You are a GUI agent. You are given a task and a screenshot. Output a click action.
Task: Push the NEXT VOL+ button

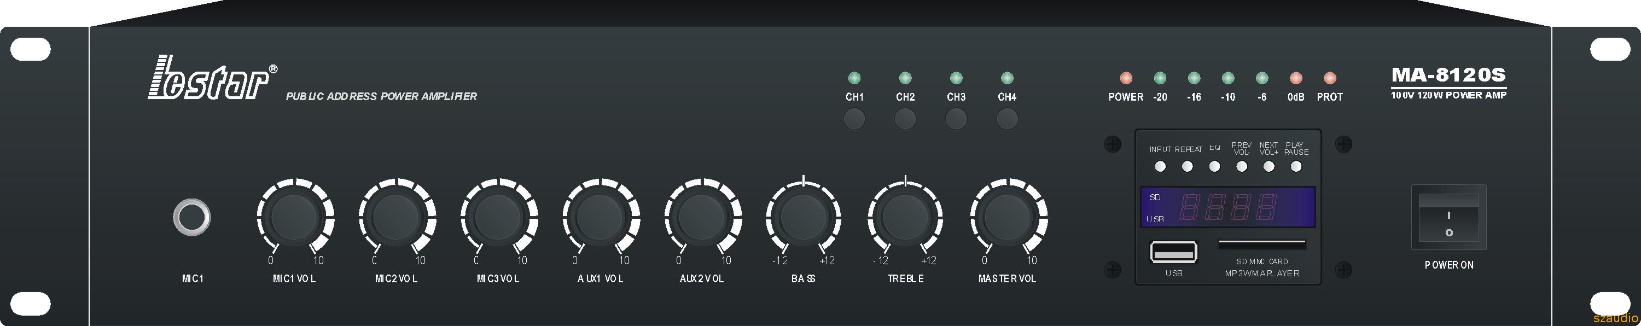coord(1269,166)
